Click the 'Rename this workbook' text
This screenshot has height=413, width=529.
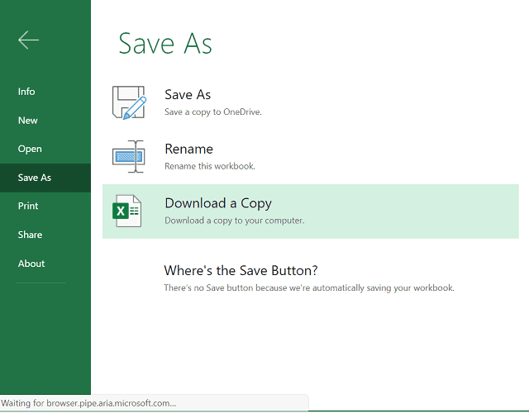pyautogui.click(x=210, y=166)
